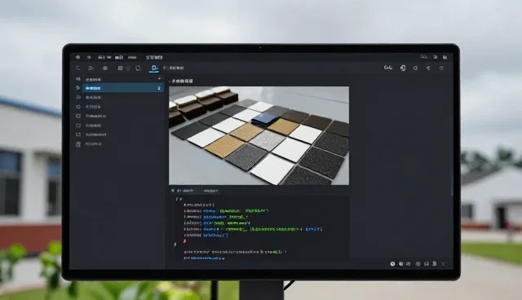Click the fifth icon in the bottom-right status row
This screenshot has height=300, width=522.
(427, 264)
